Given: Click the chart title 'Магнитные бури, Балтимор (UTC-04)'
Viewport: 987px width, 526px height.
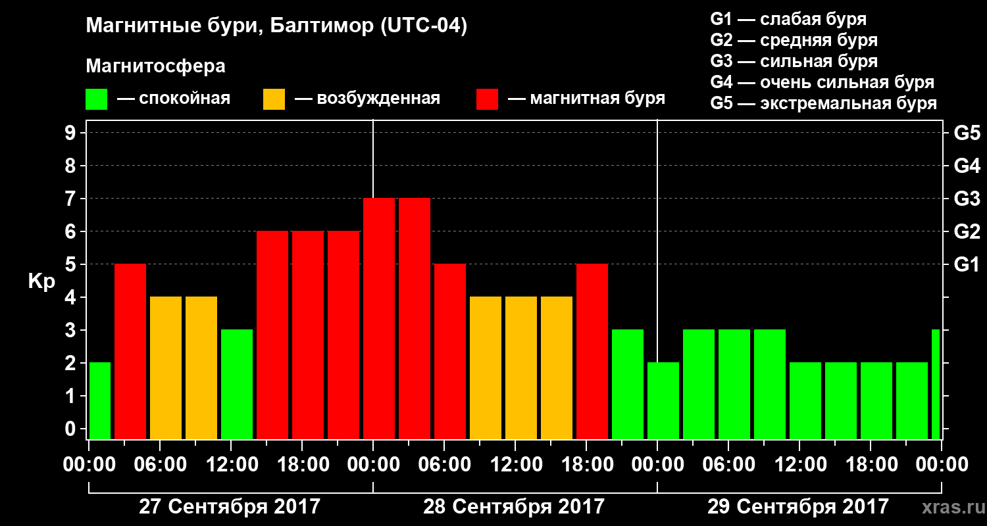Looking at the screenshot, I should pos(276,27).
